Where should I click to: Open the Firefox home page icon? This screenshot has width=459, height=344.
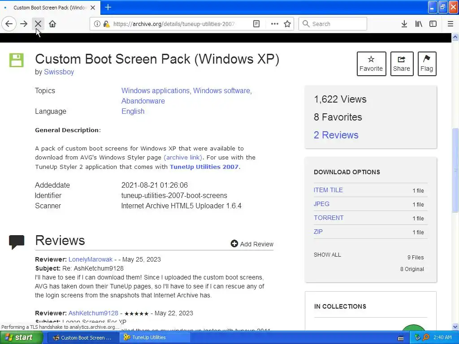[52, 24]
